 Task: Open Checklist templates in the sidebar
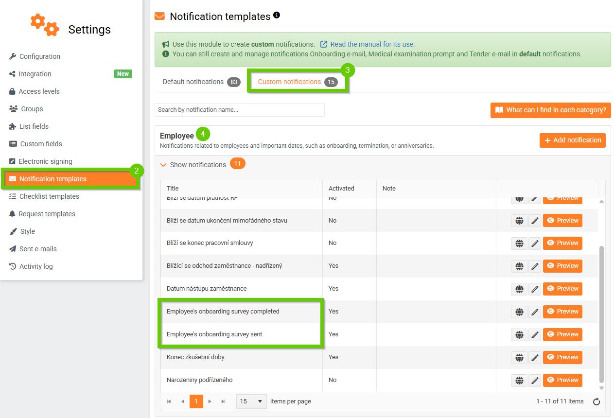tap(49, 196)
